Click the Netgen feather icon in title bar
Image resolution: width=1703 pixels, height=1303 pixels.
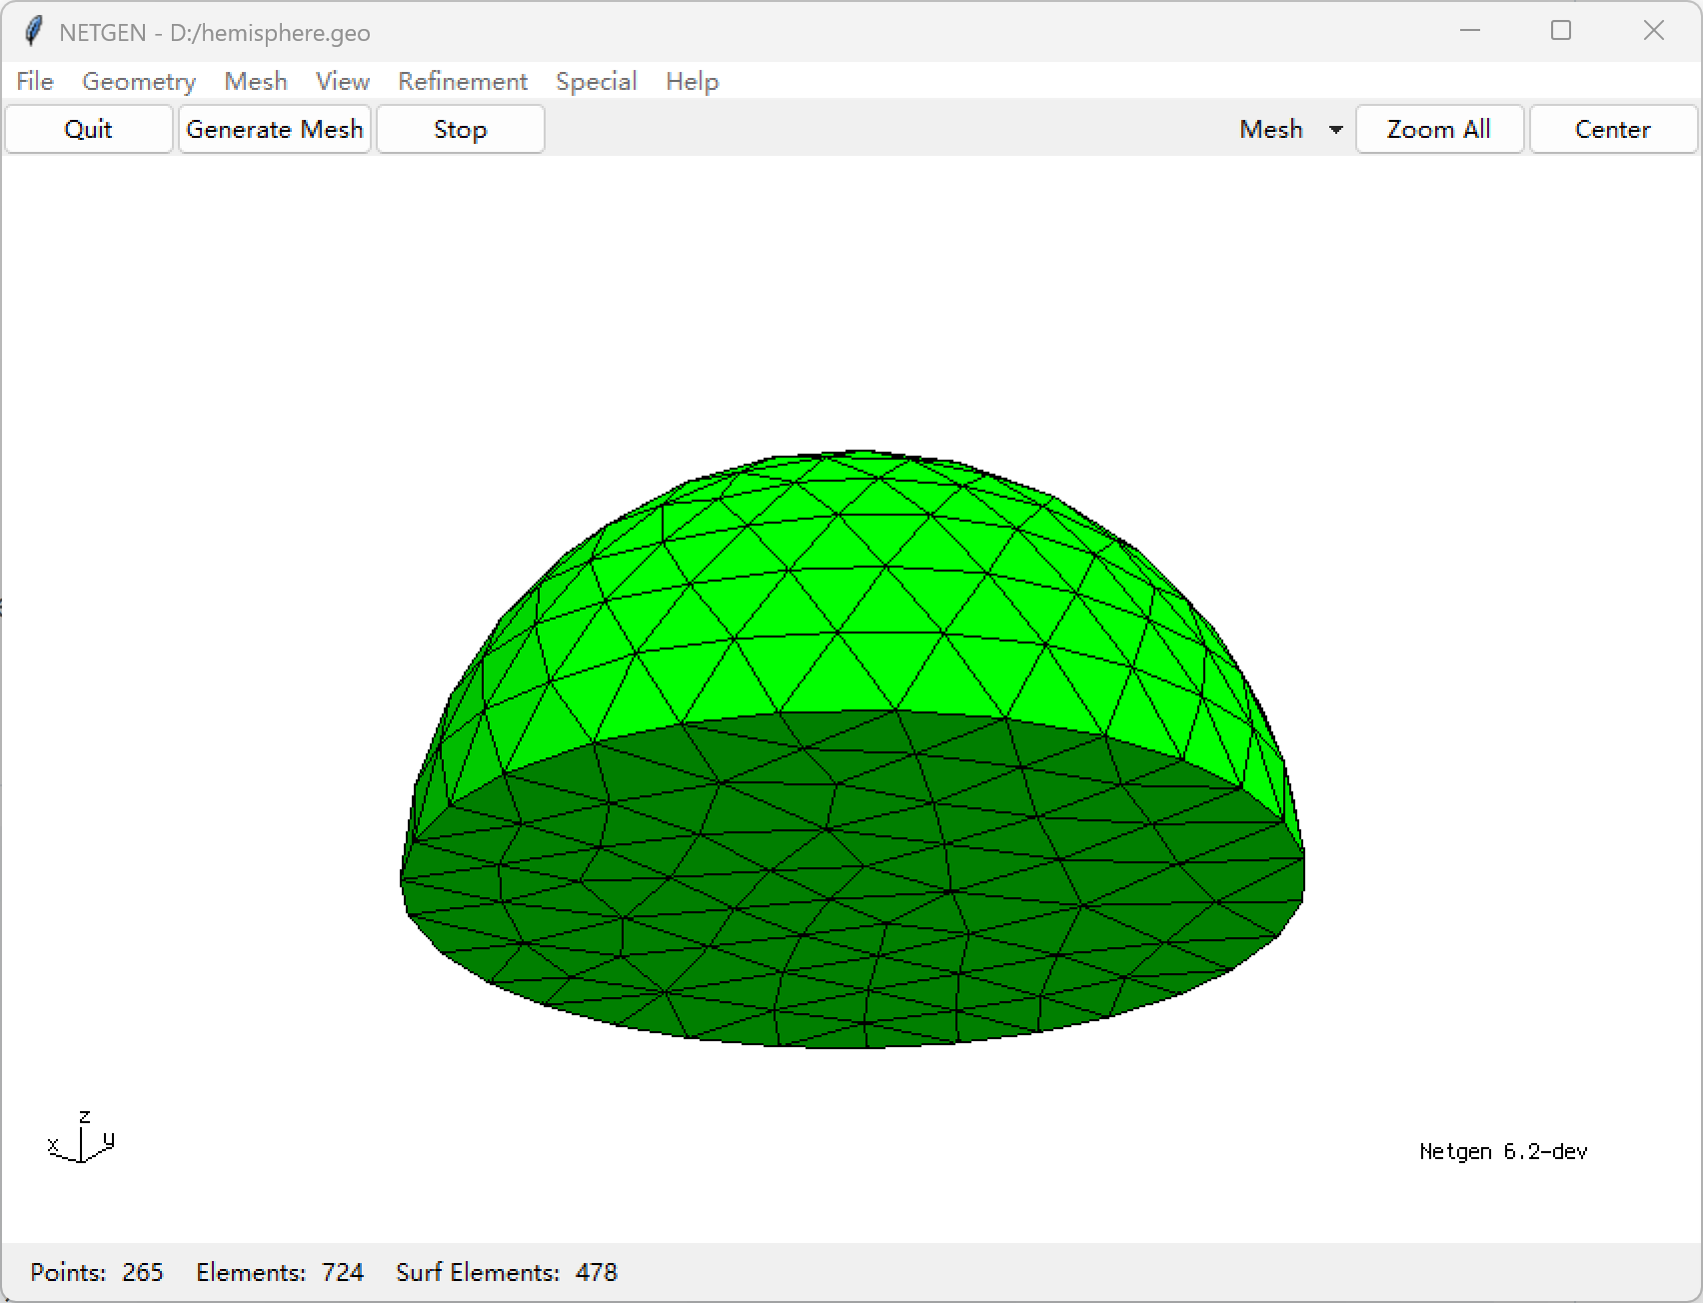coord(33,32)
